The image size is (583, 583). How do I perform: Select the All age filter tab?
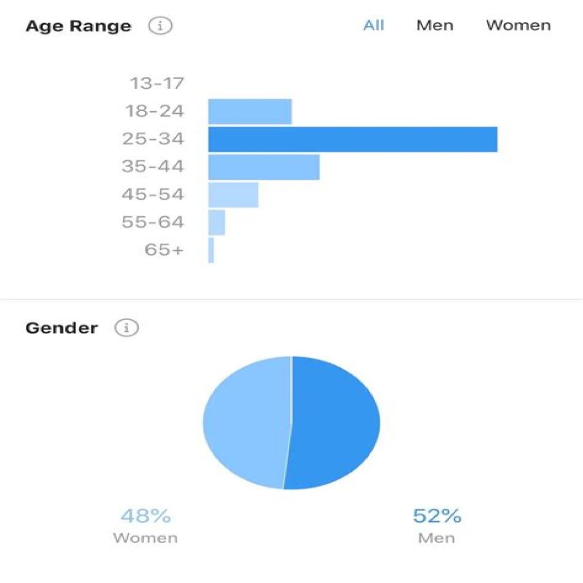coord(374,25)
